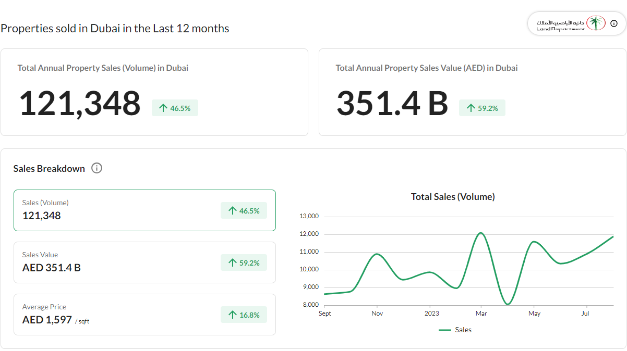This screenshot has width=627, height=351.
Task: Select the Average Price AED 1,597 card
Action: 144,315
